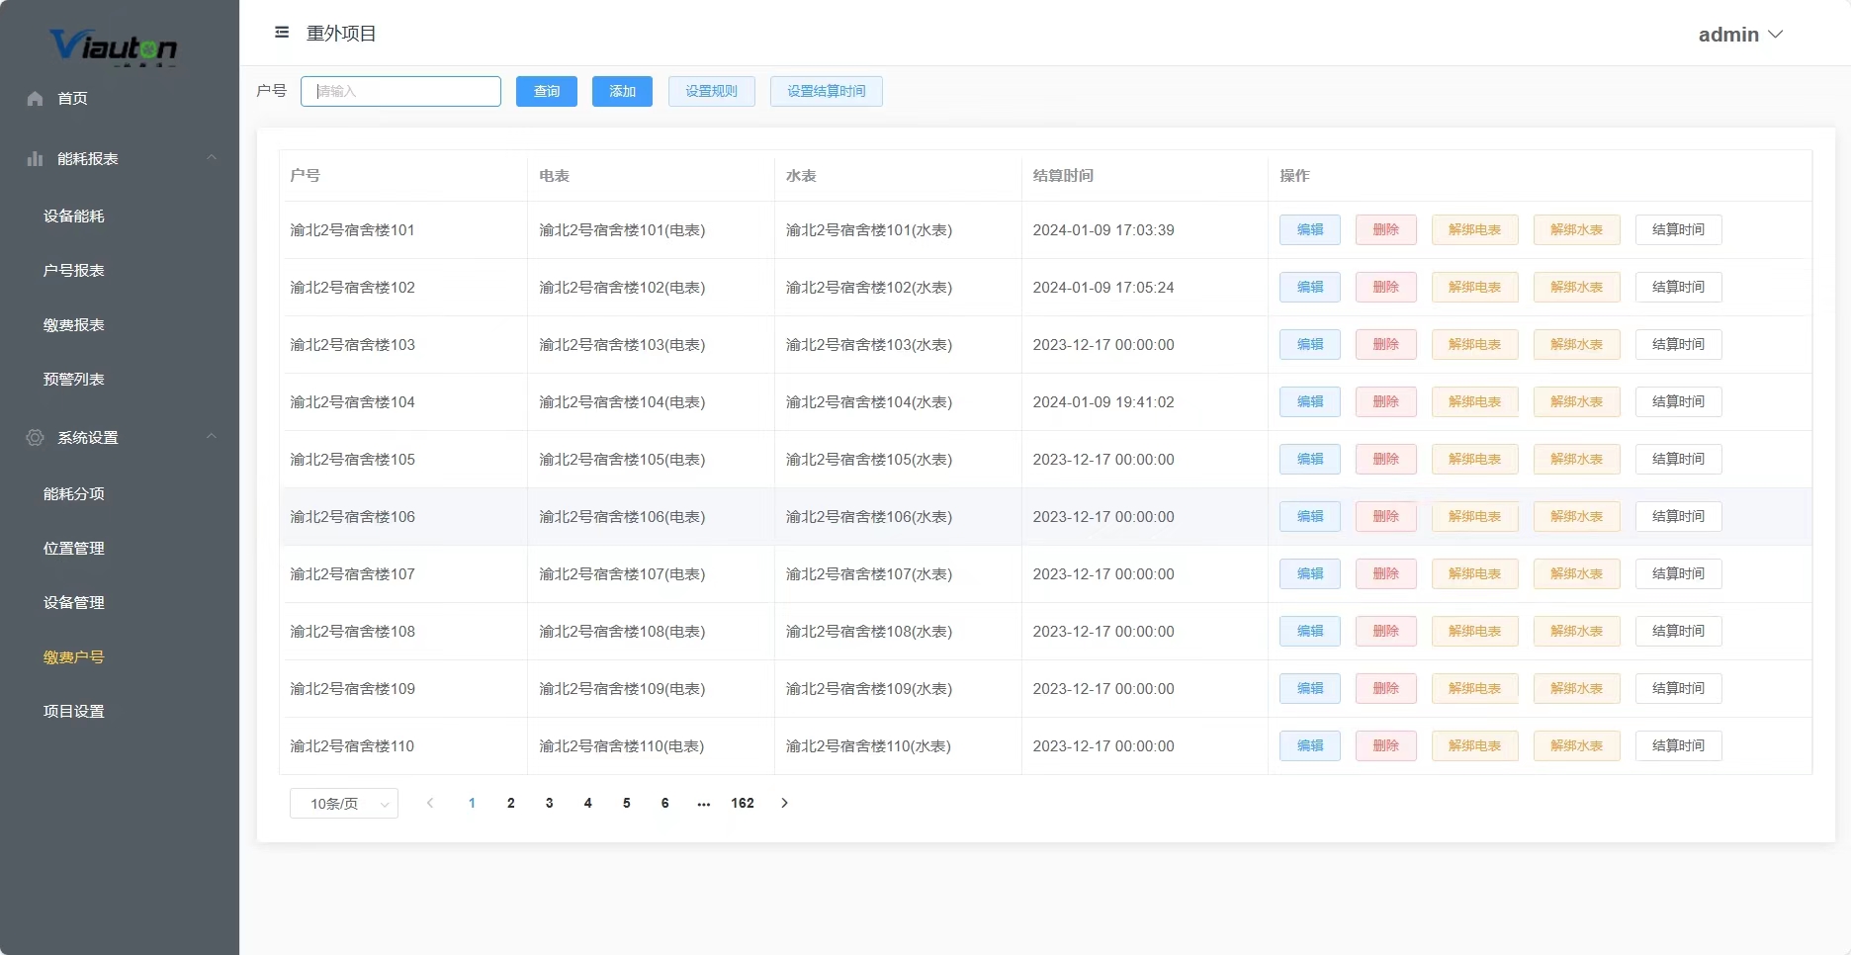Viewport: 1851px width, 955px height.
Task: Click the 添加 button
Action: tap(622, 91)
